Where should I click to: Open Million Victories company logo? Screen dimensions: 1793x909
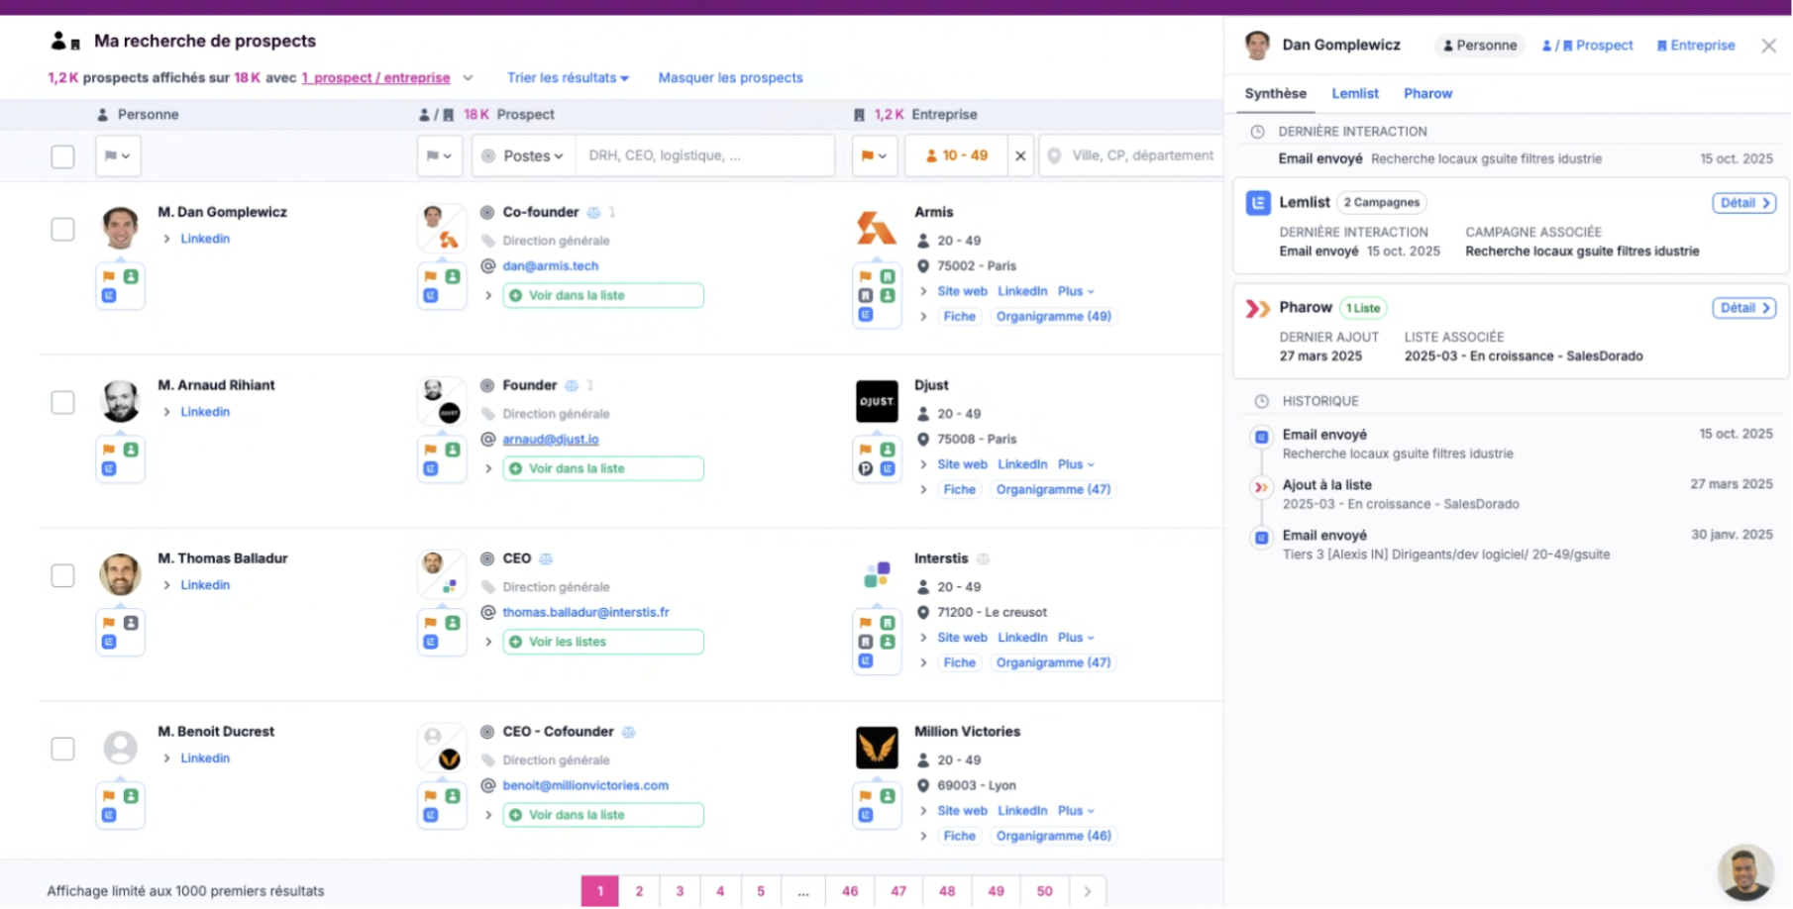coord(877,748)
